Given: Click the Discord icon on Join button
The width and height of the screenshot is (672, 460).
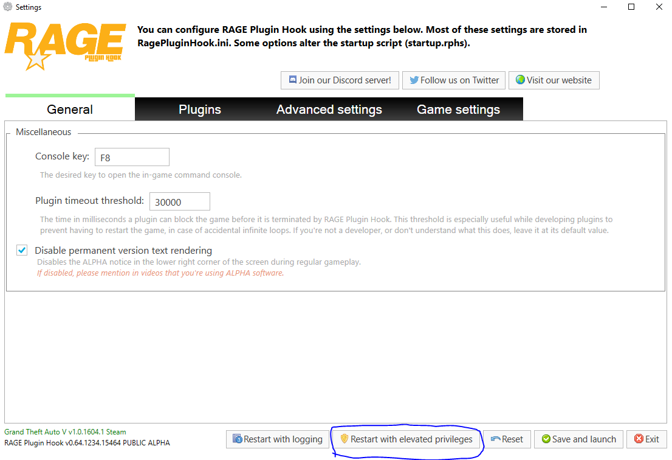Looking at the screenshot, I should [293, 80].
